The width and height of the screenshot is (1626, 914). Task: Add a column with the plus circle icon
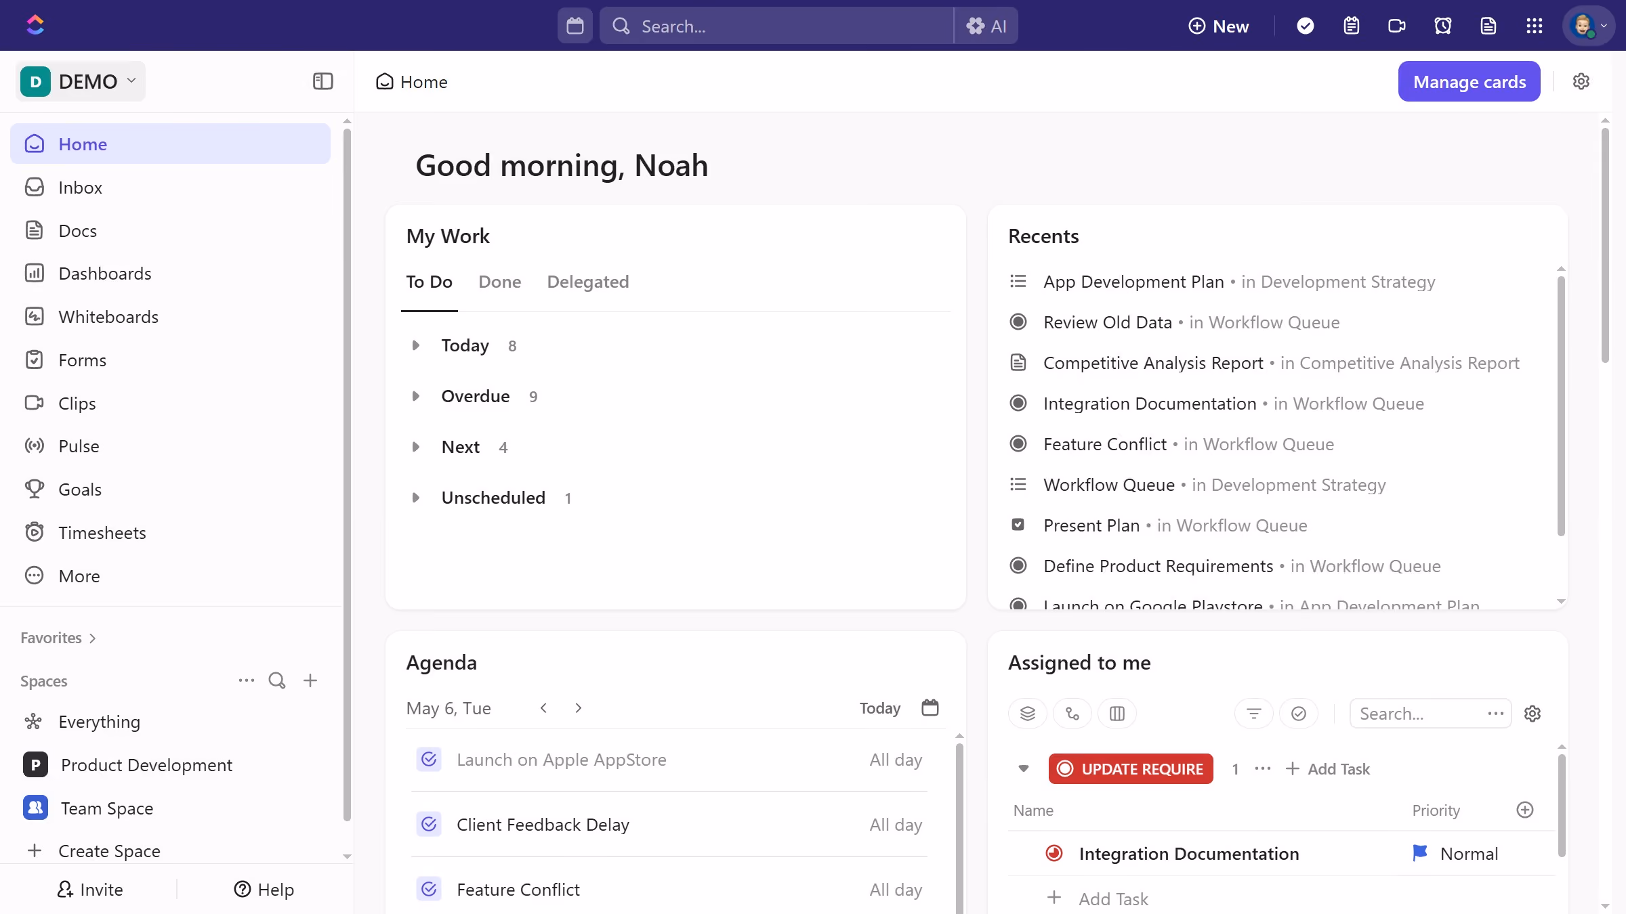(x=1525, y=810)
